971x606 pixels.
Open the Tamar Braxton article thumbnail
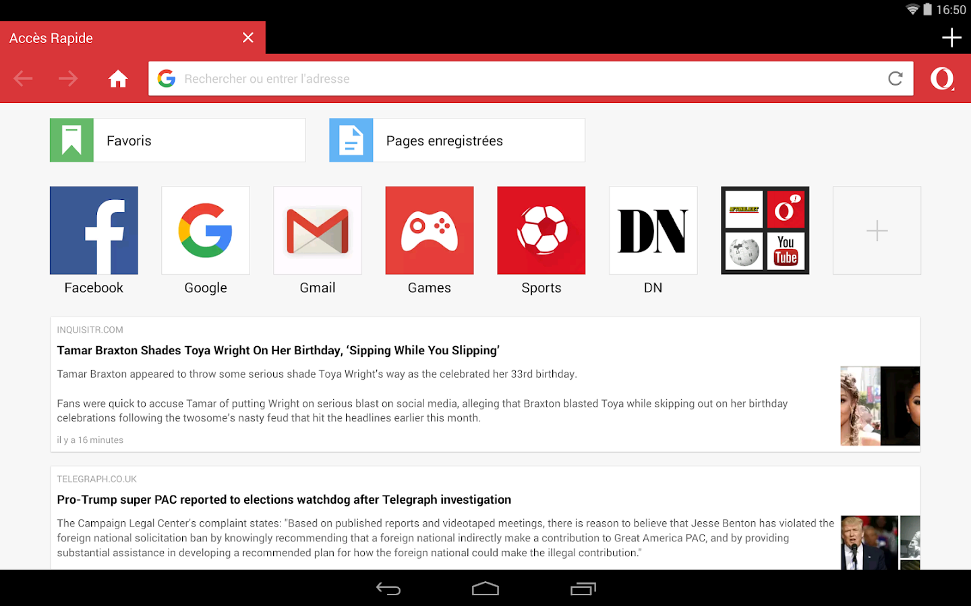(880, 406)
